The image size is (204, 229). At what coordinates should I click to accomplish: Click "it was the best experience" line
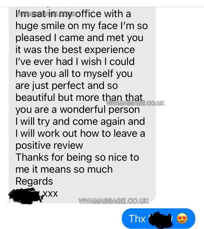pyautogui.click(x=75, y=50)
